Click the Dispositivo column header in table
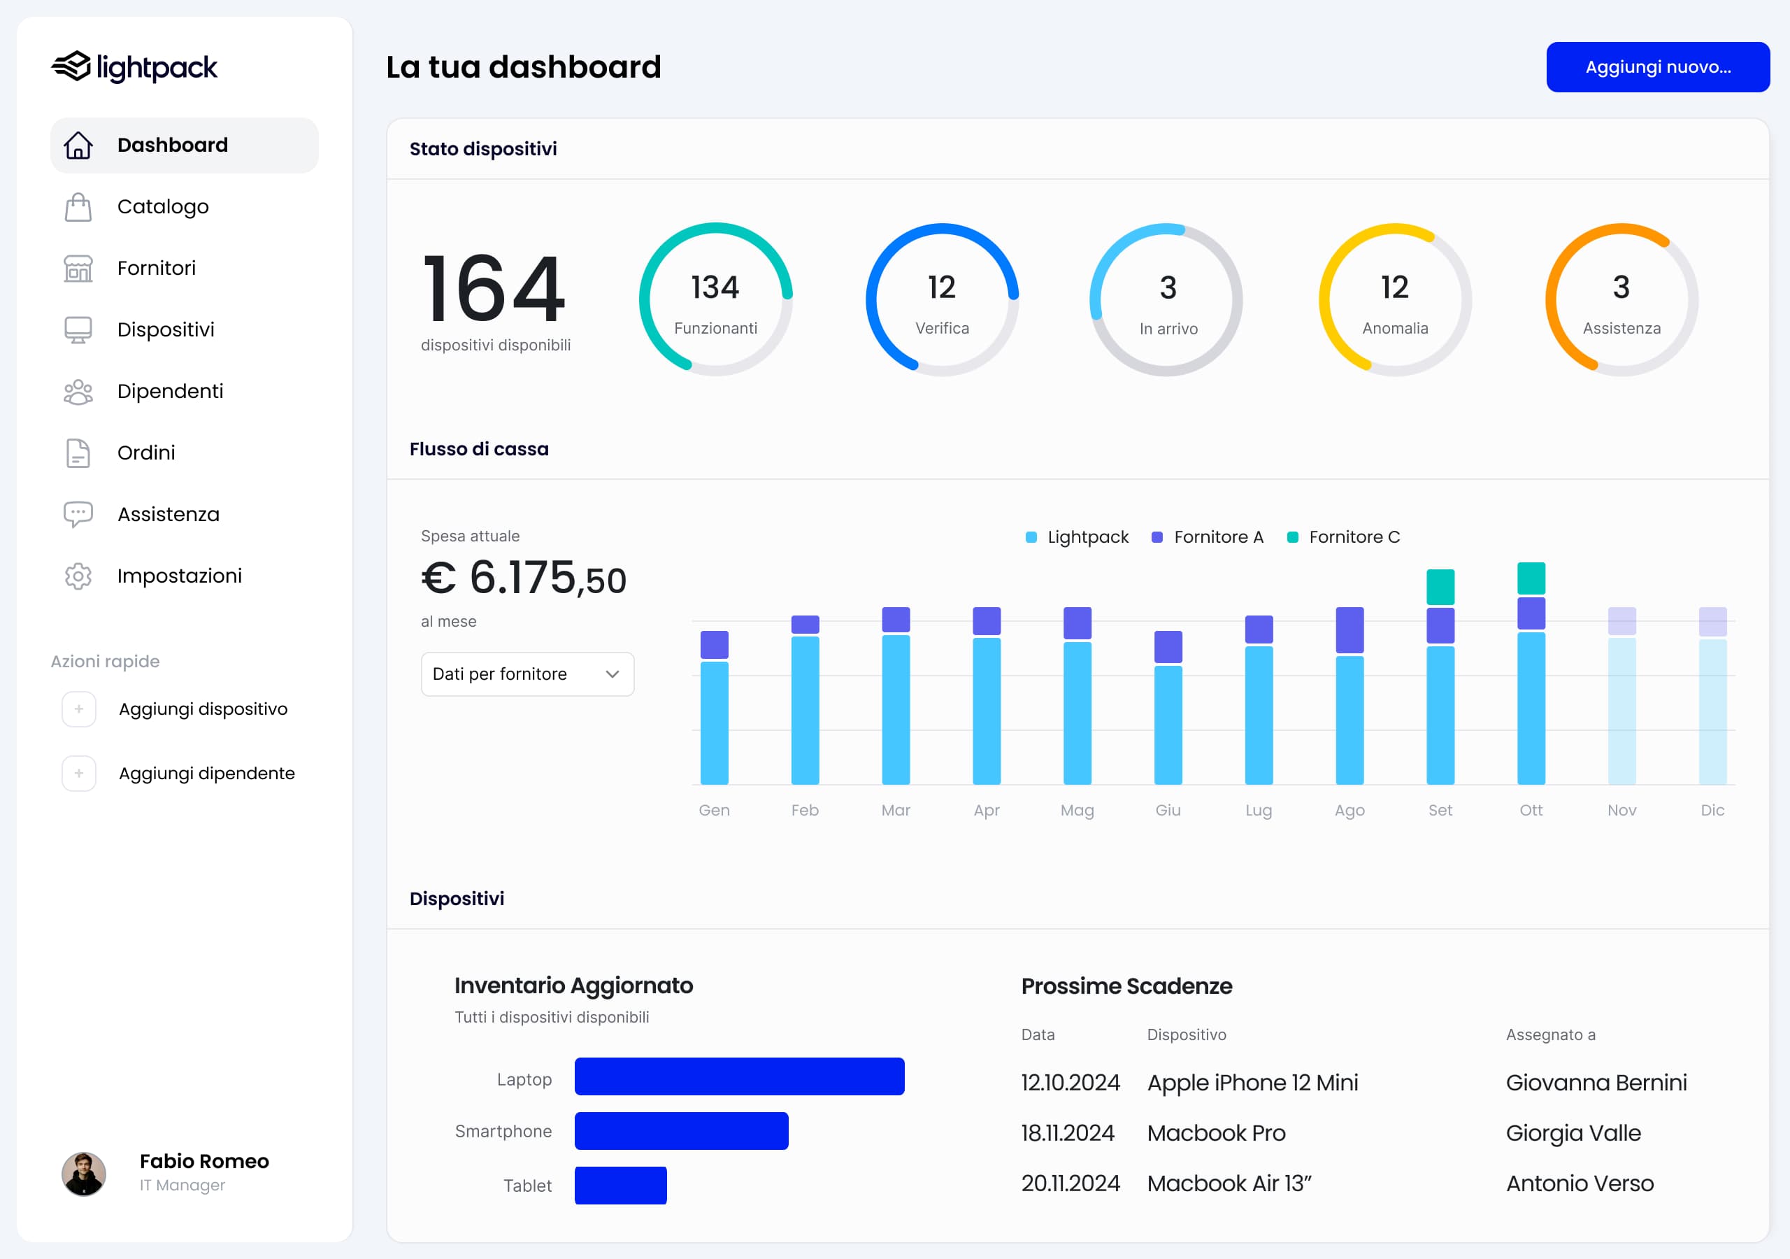Image resolution: width=1790 pixels, height=1259 pixels. point(1187,1035)
